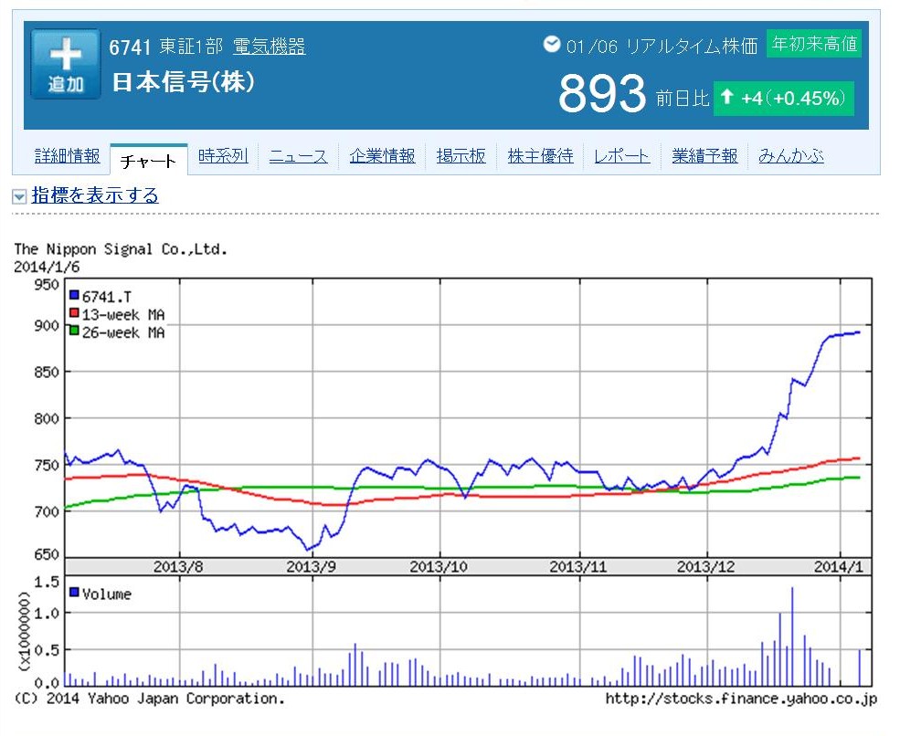
Task: Open the 時系列 tab
Action: click(x=223, y=155)
